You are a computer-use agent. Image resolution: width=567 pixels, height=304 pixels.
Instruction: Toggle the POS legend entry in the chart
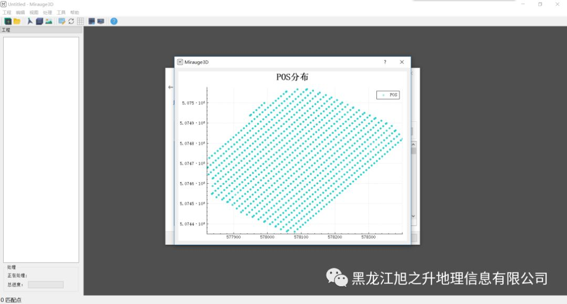[x=388, y=95]
